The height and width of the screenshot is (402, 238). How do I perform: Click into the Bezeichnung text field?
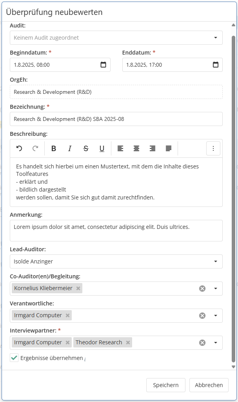point(116,119)
